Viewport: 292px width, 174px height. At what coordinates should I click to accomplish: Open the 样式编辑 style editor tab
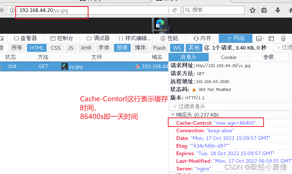[134, 38]
